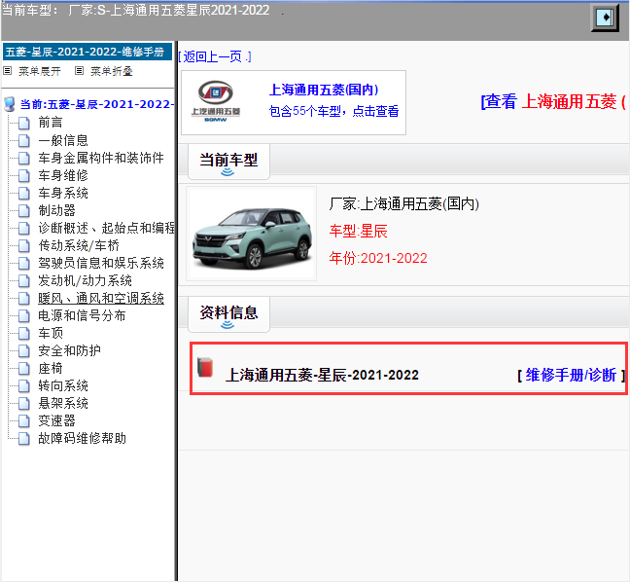The image size is (630, 582).
Task: Select the 当前车型 tab
Action: coord(228,162)
